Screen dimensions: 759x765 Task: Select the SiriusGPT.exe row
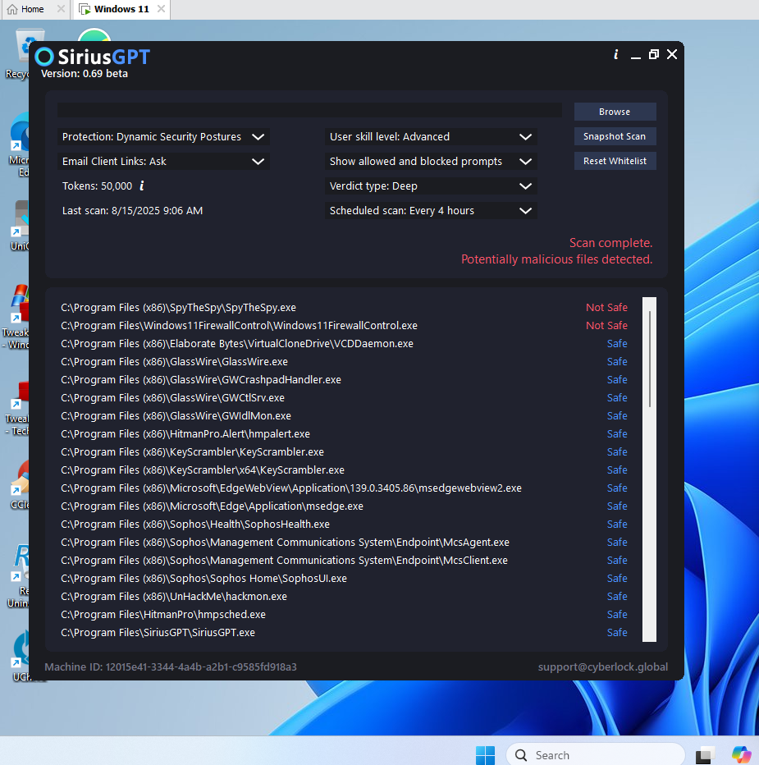[x=344, y=632]
